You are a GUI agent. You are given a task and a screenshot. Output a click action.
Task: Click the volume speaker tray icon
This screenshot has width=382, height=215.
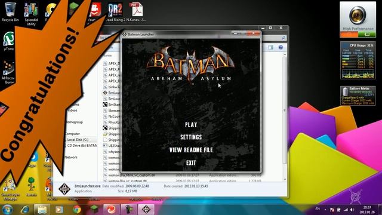[x=352, y=210]
